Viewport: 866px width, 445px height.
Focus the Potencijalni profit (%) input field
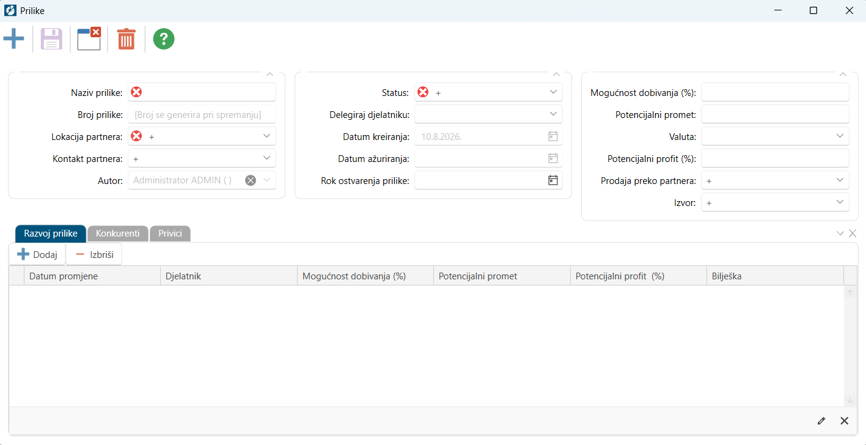(x=775, y=158)
